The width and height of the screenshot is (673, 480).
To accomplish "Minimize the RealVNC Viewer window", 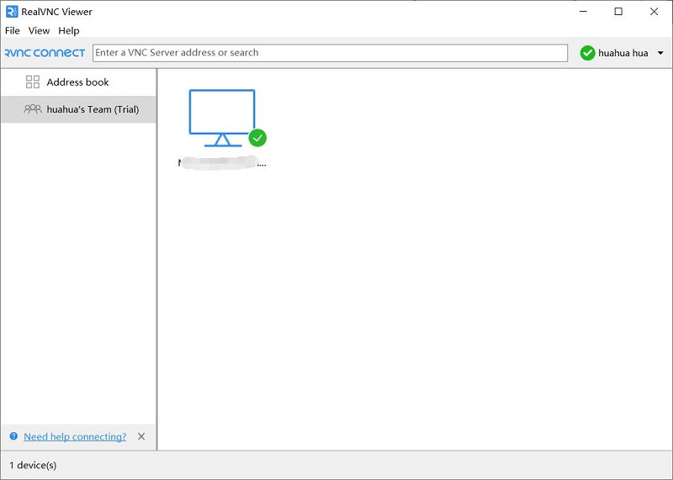I will (x=583, y=12).
